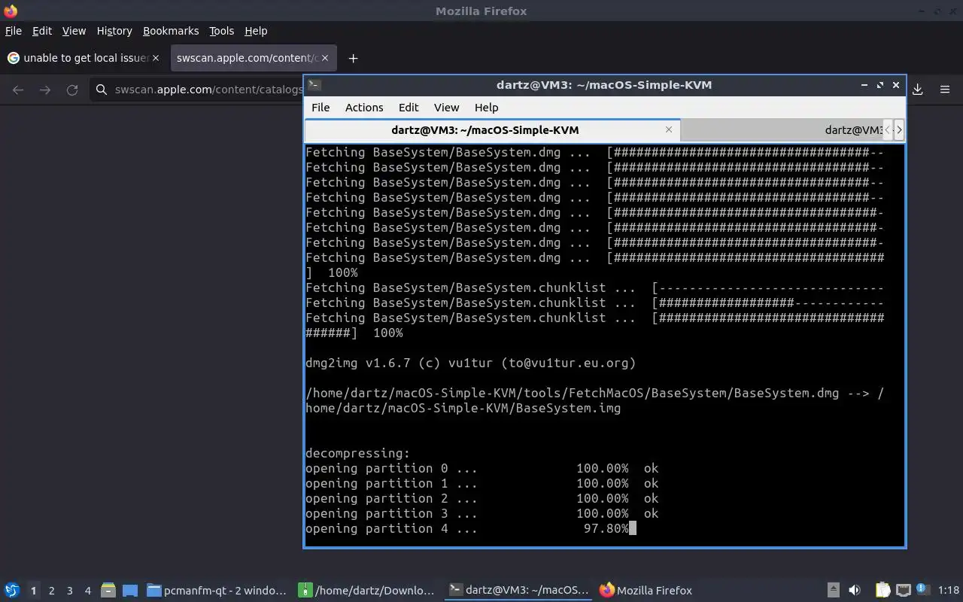Open the Firefox Tools menu
This screenshot has width=963, height=602.
222,31
